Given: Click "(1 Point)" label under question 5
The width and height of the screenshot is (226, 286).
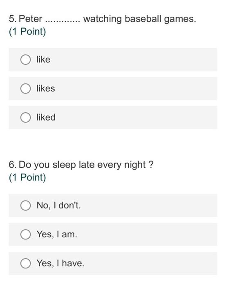Looking at the screenshot, I should (x=27, y=31).
